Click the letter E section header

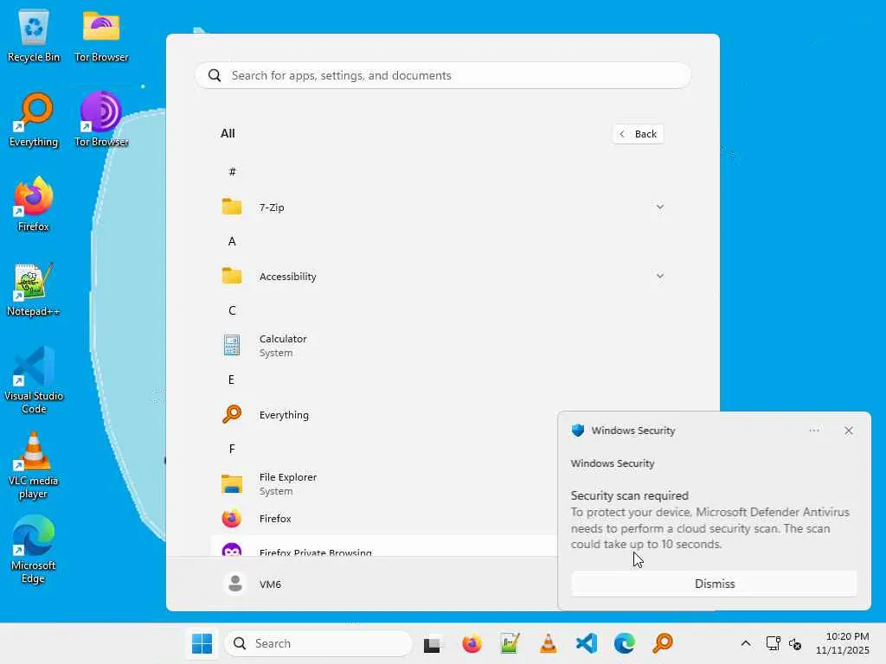coord(231,380)
